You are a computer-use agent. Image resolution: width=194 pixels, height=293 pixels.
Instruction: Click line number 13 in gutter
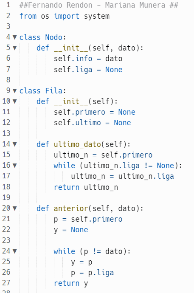coord(6,133)
